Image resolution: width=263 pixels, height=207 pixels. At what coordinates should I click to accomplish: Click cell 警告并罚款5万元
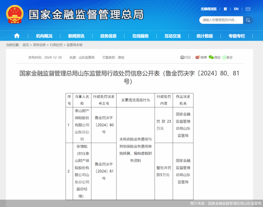pyautogui.click(x=164, y=171)
